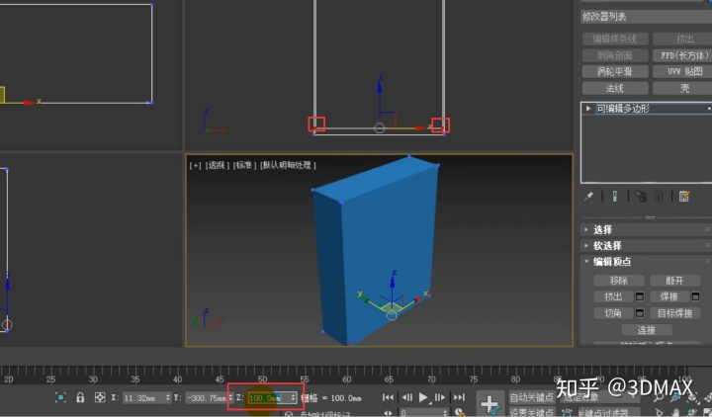
Task: Apply the 壳 Shell modifier
Action: click(684, 88)
